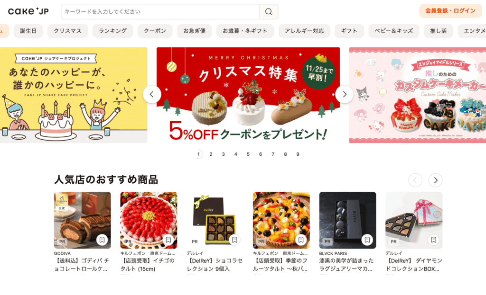Open the ランキング category tab
This screenshot has height=295, width=486.
tap(112, 31)
